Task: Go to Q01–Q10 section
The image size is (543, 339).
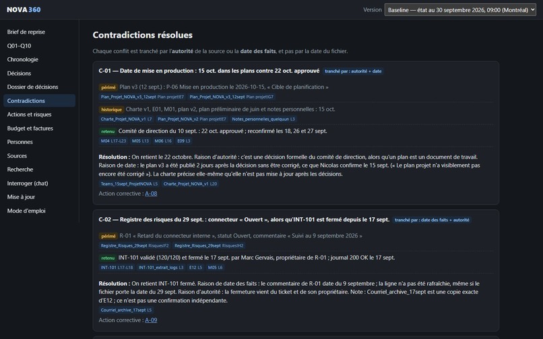Action: [39, 46]
